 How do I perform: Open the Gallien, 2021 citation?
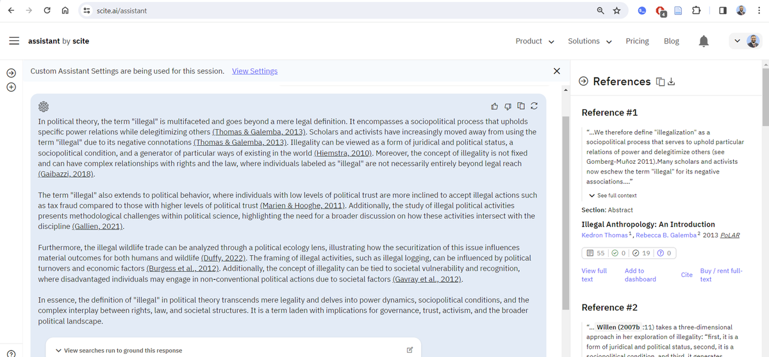(97, 226)
